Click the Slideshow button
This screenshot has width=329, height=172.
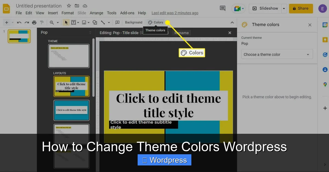pyautogui.click(x=265, y=8)
